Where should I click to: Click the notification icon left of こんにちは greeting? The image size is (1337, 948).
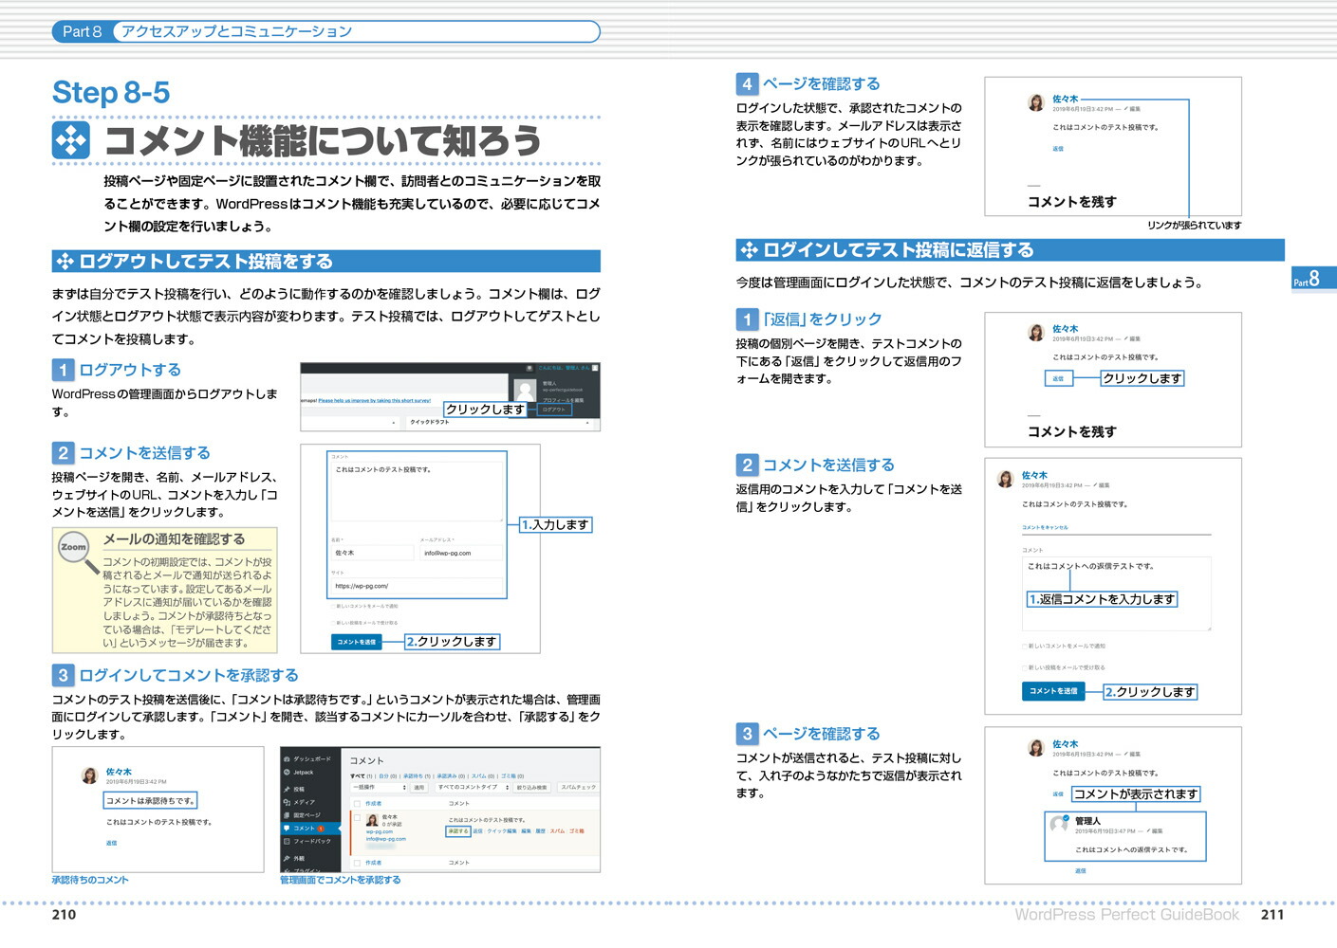(529, 368)
